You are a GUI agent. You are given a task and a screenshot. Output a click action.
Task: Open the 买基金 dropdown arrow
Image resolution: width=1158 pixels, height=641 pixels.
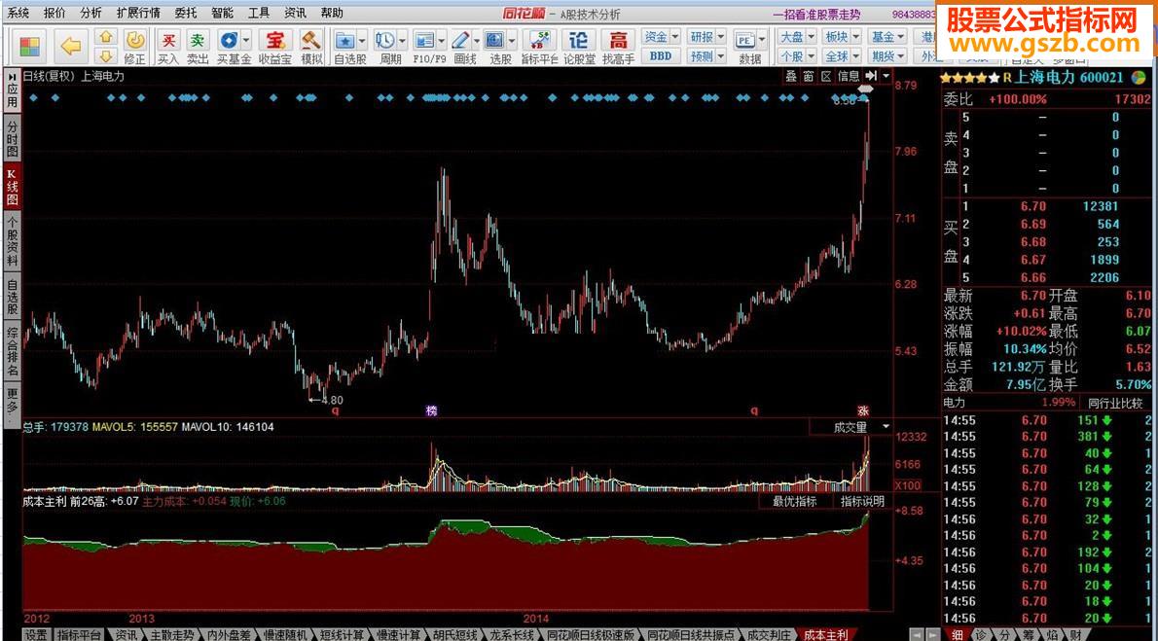tap(246, 39)
